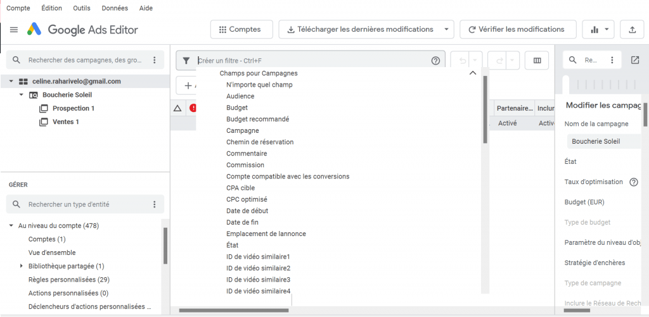This screenshot has height=317, width=649.
Task: Choose N'importe quel champ filter option
Action: click(x=259, y=85)
